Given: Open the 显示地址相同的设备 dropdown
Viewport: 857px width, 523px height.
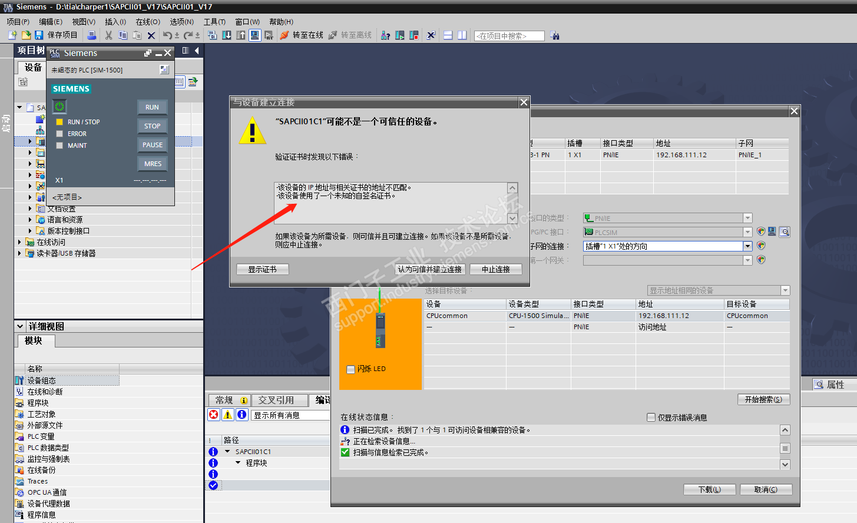Looking at the screenshot, I should [785, 290].
